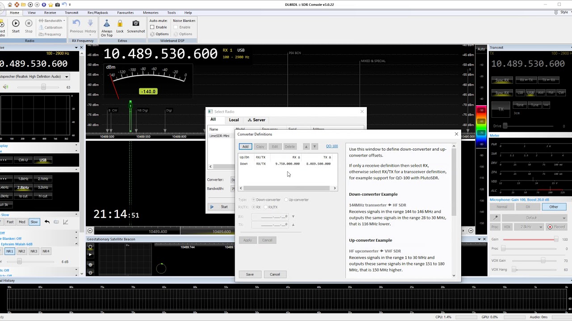This screenshot has width=572, height=321.
Task: Open the Transmit ribbon tab
Action: coord(71,12)
